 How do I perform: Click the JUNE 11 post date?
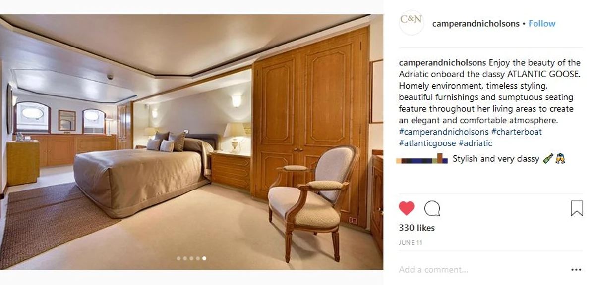tap(410, 243)
